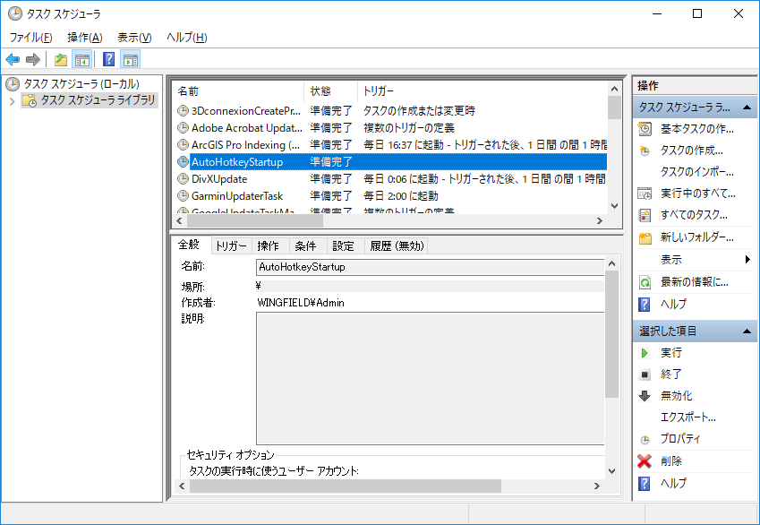Click the 最新の情報に更新 refresh icon

point(645,282)
